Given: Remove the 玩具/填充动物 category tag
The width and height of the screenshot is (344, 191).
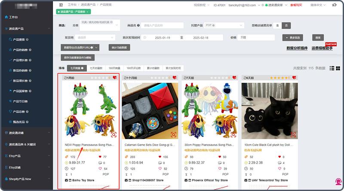Looking at the screenshot, I should [x=111, y=22].
